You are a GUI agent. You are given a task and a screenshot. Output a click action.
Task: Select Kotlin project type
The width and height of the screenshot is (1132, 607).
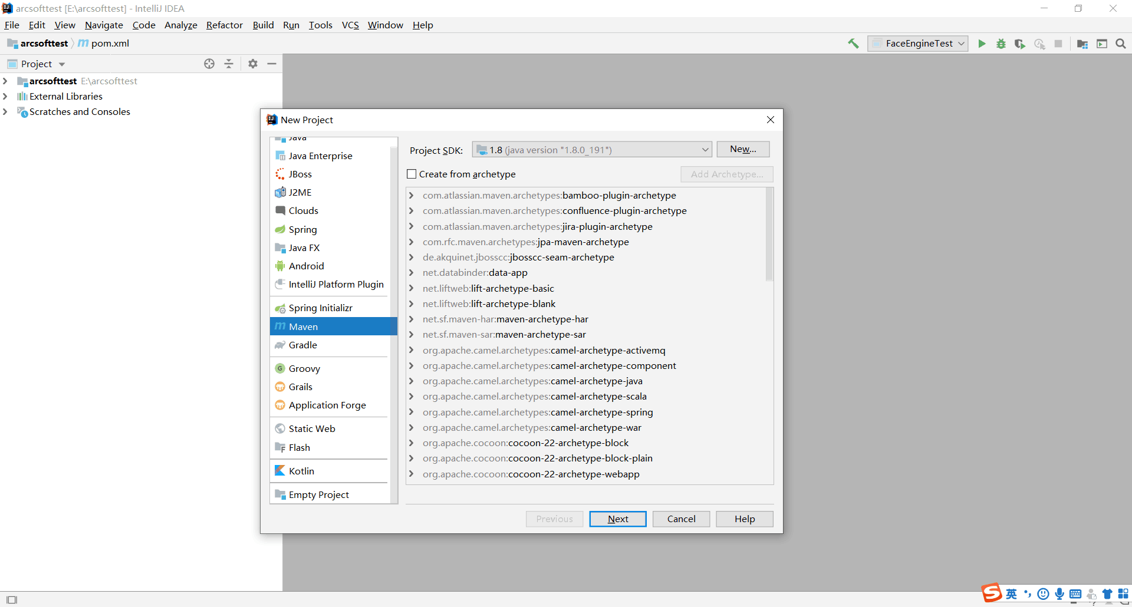tap(301, 471)
